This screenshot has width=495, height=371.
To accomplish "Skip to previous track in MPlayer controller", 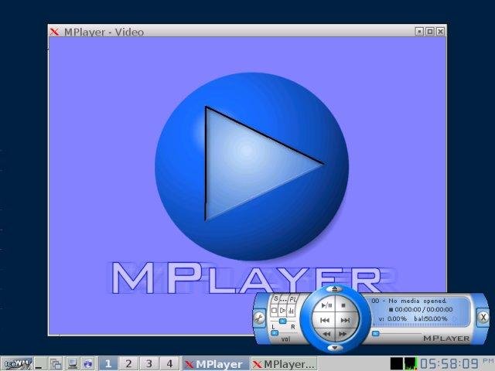I will pos(325,320).
